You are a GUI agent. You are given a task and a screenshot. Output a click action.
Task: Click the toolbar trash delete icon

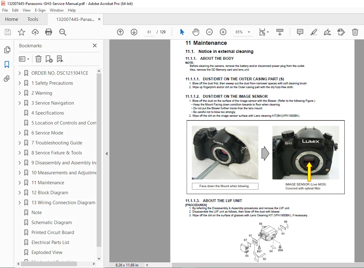355,32
